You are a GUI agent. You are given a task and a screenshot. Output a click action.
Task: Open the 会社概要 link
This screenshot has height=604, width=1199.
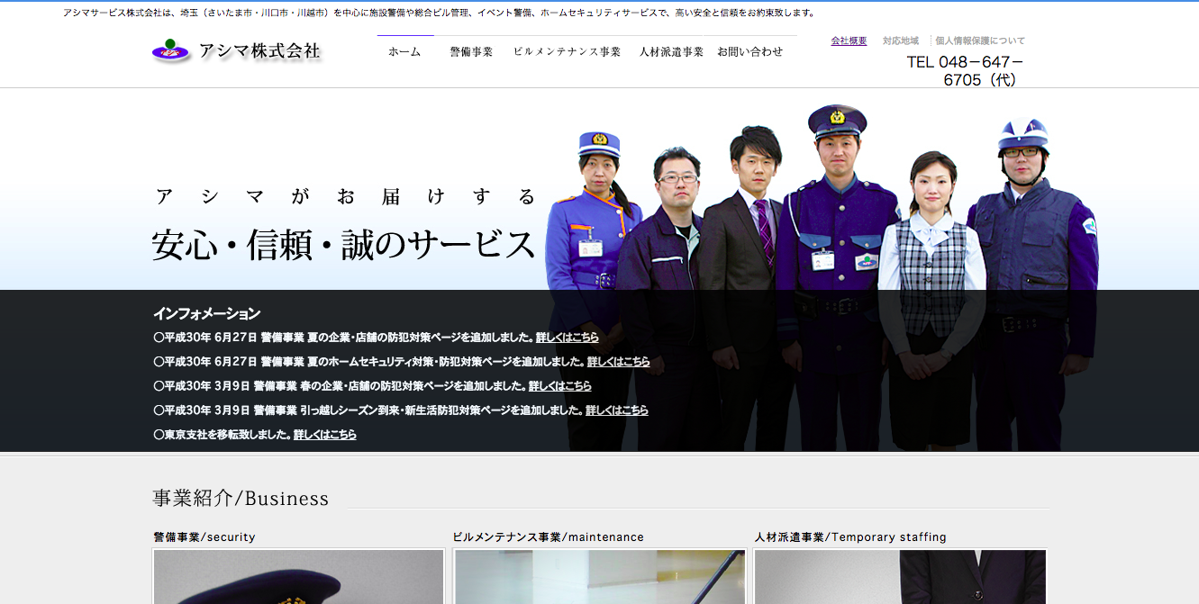click(849, 41)
